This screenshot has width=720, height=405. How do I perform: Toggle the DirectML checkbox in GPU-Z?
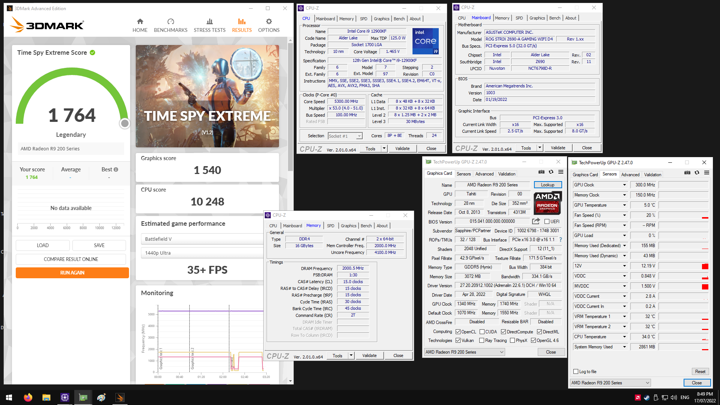click(539, 332)
